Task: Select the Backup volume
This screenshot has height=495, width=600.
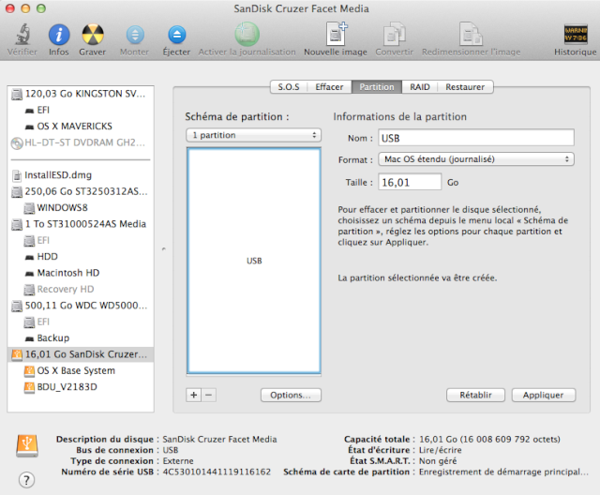Action: [x=81, y=338]
